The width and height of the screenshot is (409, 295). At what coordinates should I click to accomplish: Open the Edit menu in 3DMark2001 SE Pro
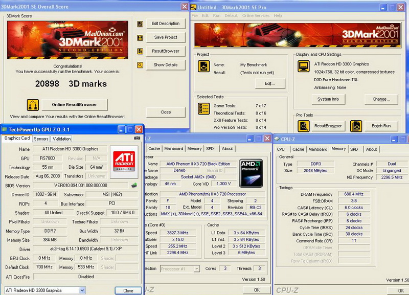[205, 16]
